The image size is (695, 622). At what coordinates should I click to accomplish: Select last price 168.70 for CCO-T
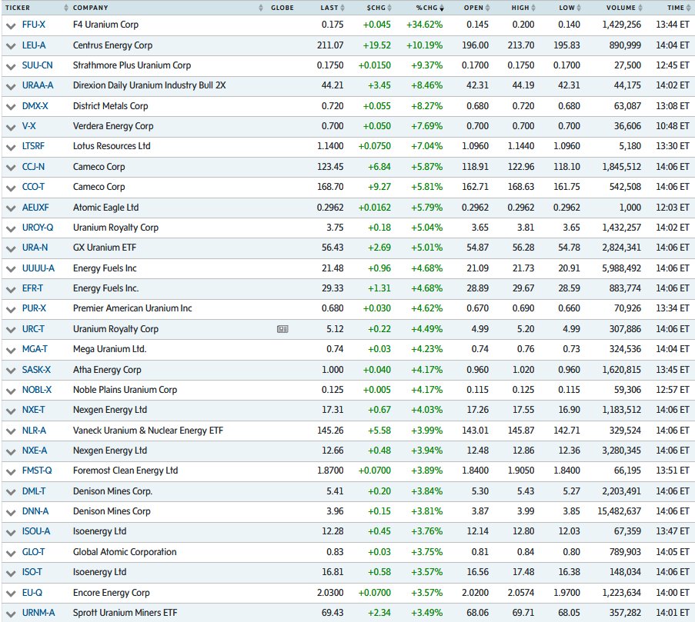pyautogui.click(x=330, y=187)
